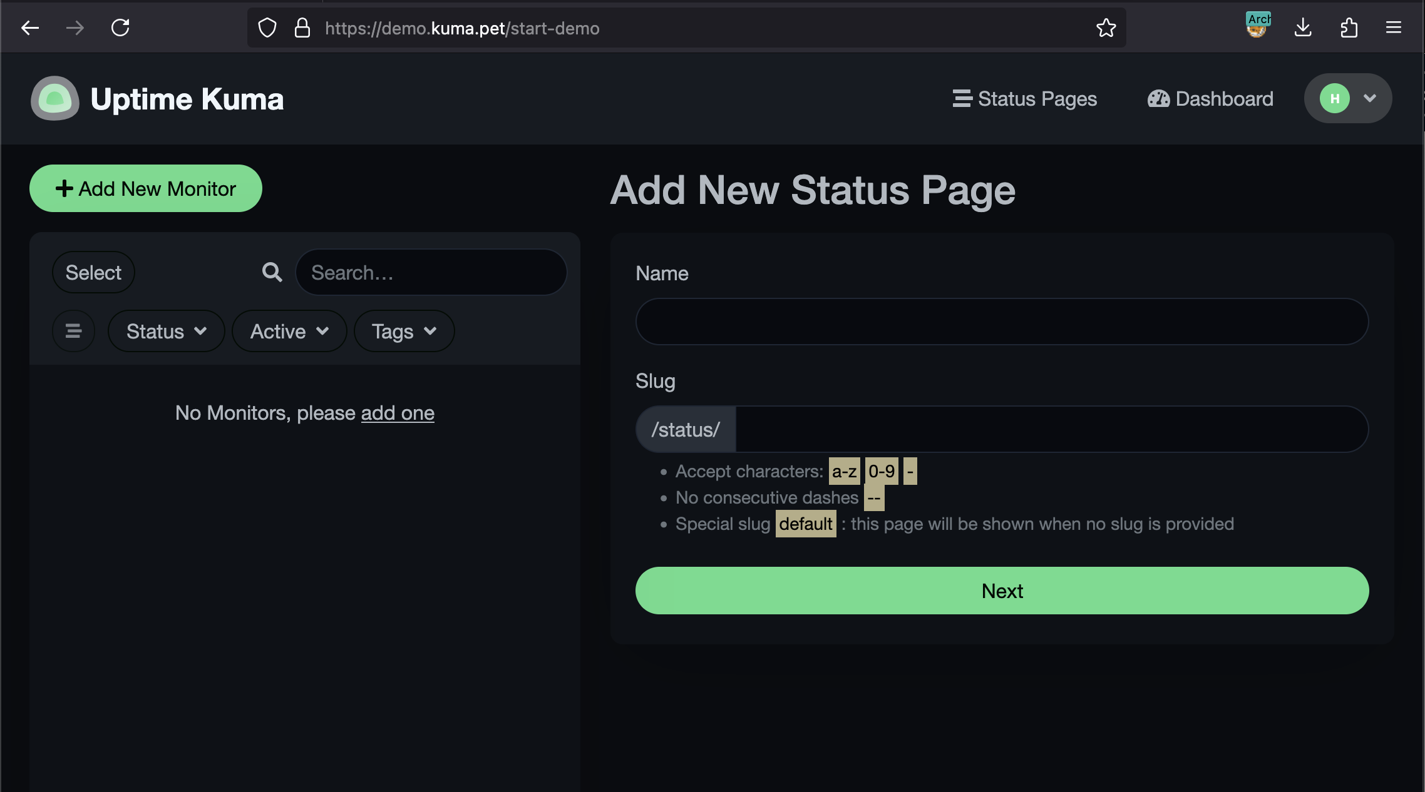
Task: Expand the Status filter dropdown
Action: coord(166,331)
